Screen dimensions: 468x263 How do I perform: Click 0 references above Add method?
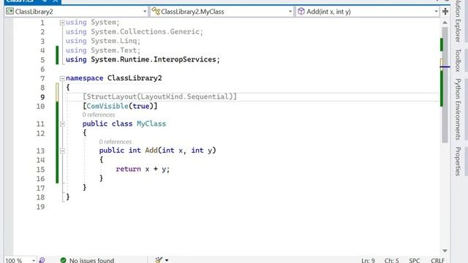click(116, 142)
